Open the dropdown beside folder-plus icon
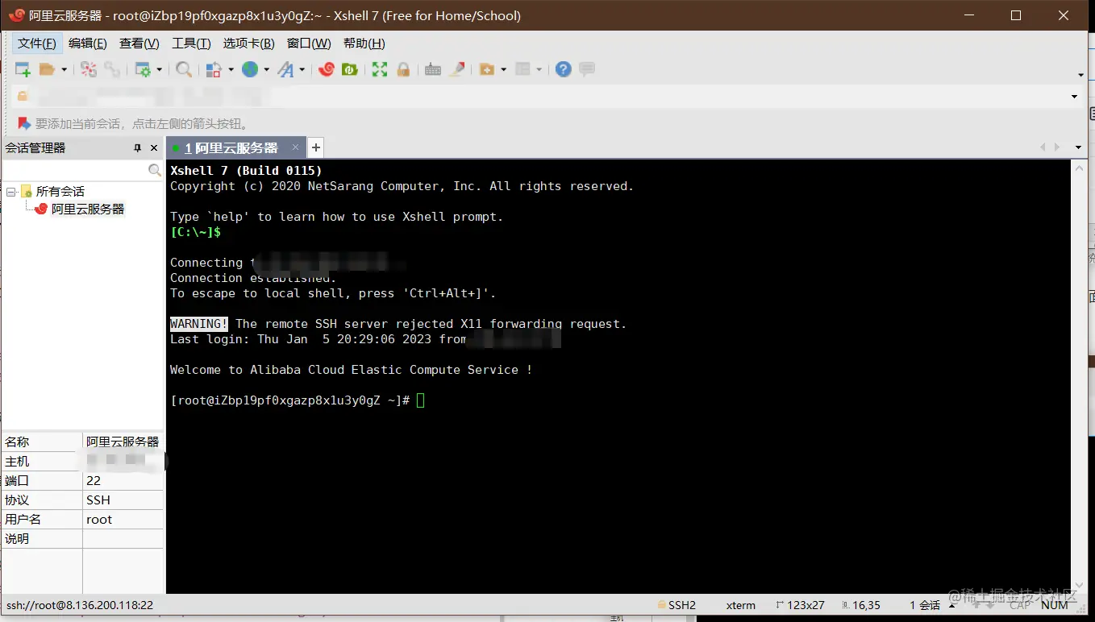 tap(503, 69)
